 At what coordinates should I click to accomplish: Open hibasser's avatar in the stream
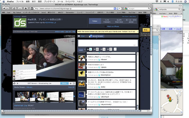coord(82,58)
